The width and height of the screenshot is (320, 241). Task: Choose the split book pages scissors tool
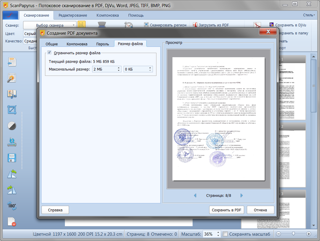pyautogui.click(x=12, y=94)
